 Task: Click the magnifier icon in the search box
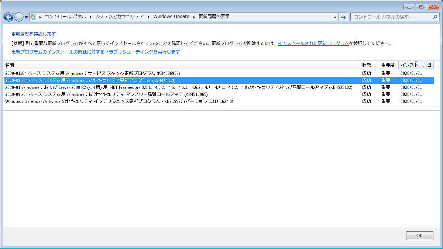tap(435, 17)
